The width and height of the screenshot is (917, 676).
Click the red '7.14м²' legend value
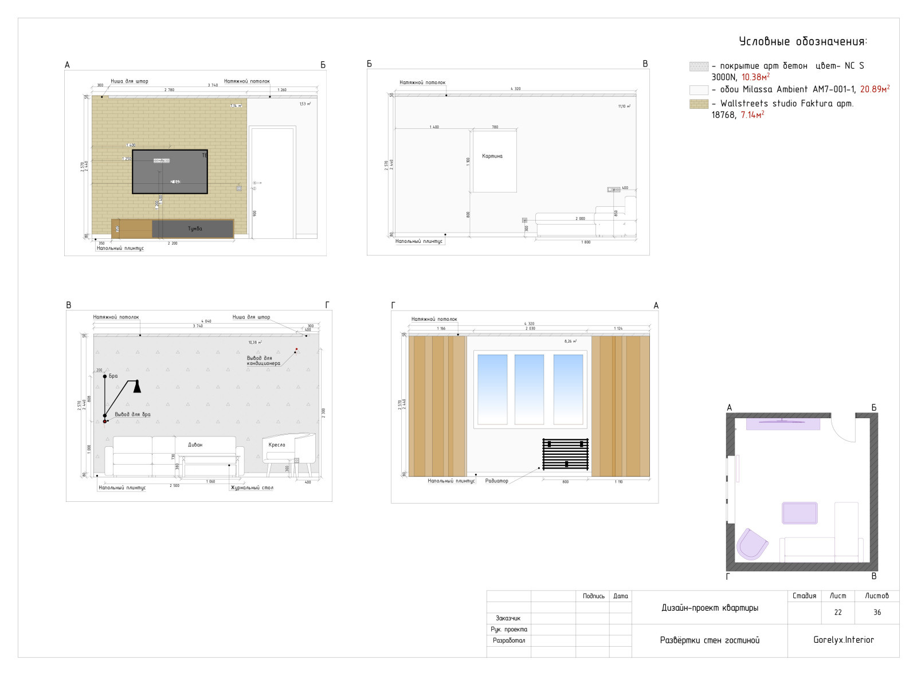tap(752, 115)
